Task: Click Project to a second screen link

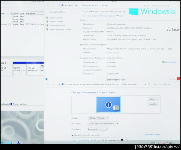Action: pos(82,140)
